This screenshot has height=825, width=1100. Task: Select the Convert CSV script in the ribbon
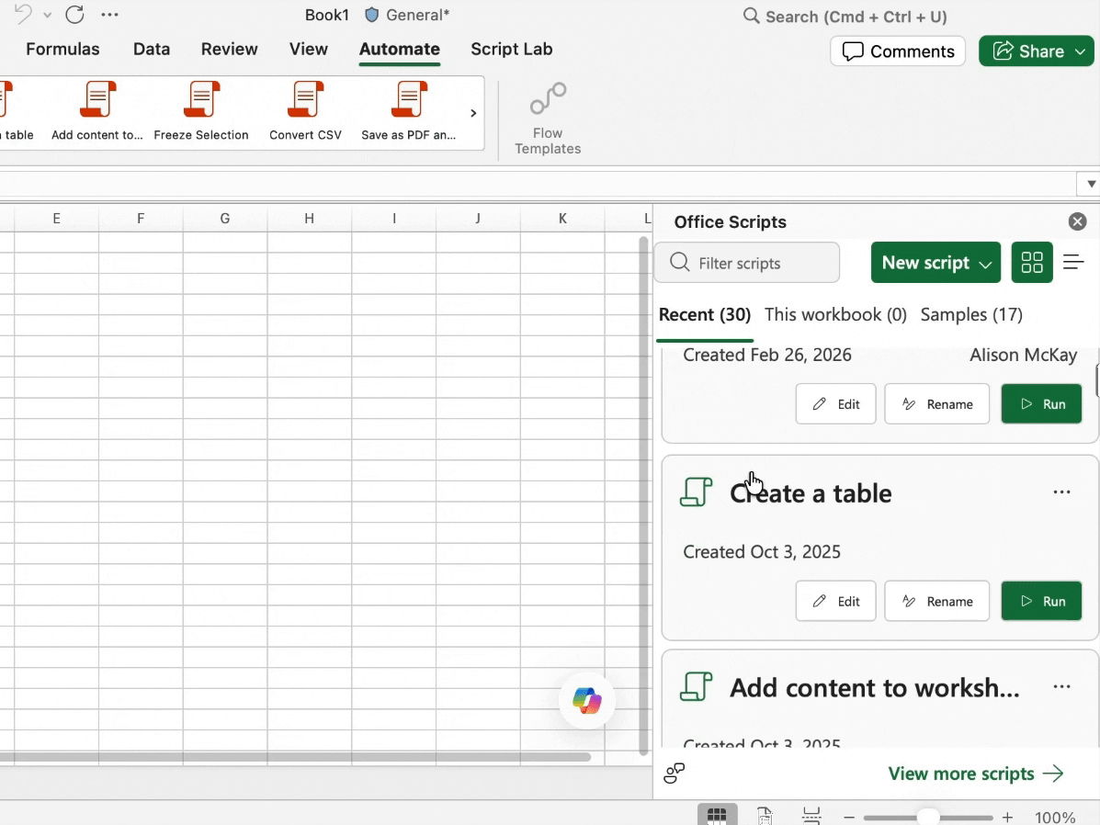click(x=305, y=112)
